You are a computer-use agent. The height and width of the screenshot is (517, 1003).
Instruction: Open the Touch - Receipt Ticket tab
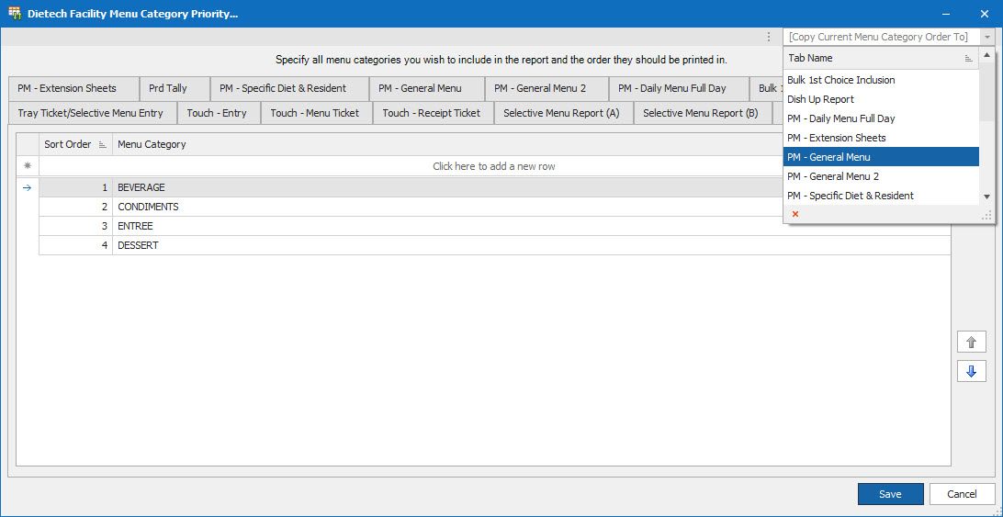click(x=432, y=113)
